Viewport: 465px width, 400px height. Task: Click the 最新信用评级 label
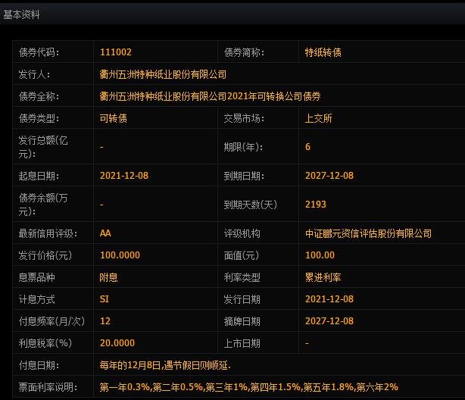tap(48, 233)
